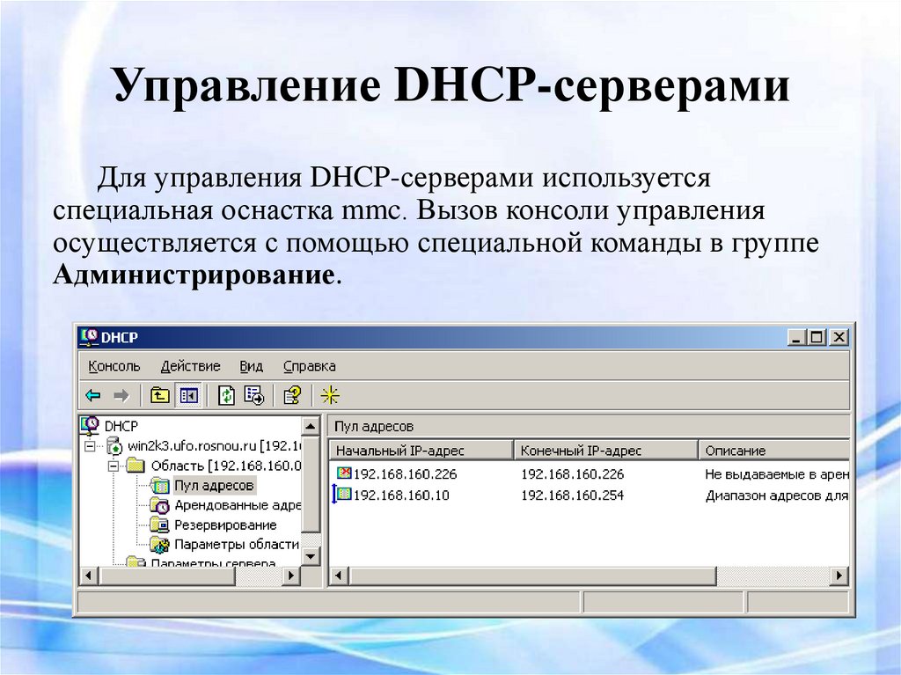This screenshot has width=901, height=675.
Task: Click the Help toolbar icon
Action: (292, 395)
